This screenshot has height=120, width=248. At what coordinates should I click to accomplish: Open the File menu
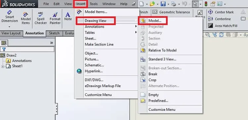46,4
